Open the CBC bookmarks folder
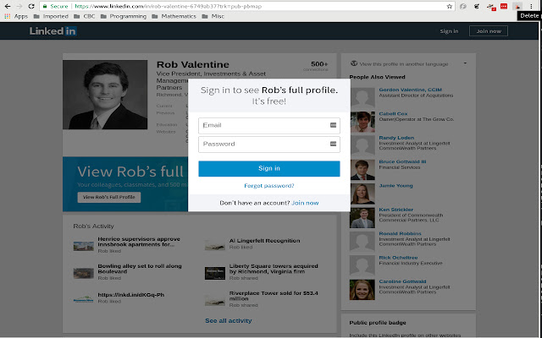Image resolution: width=542 pixels, height=338 pixels. tap(85, 16)
